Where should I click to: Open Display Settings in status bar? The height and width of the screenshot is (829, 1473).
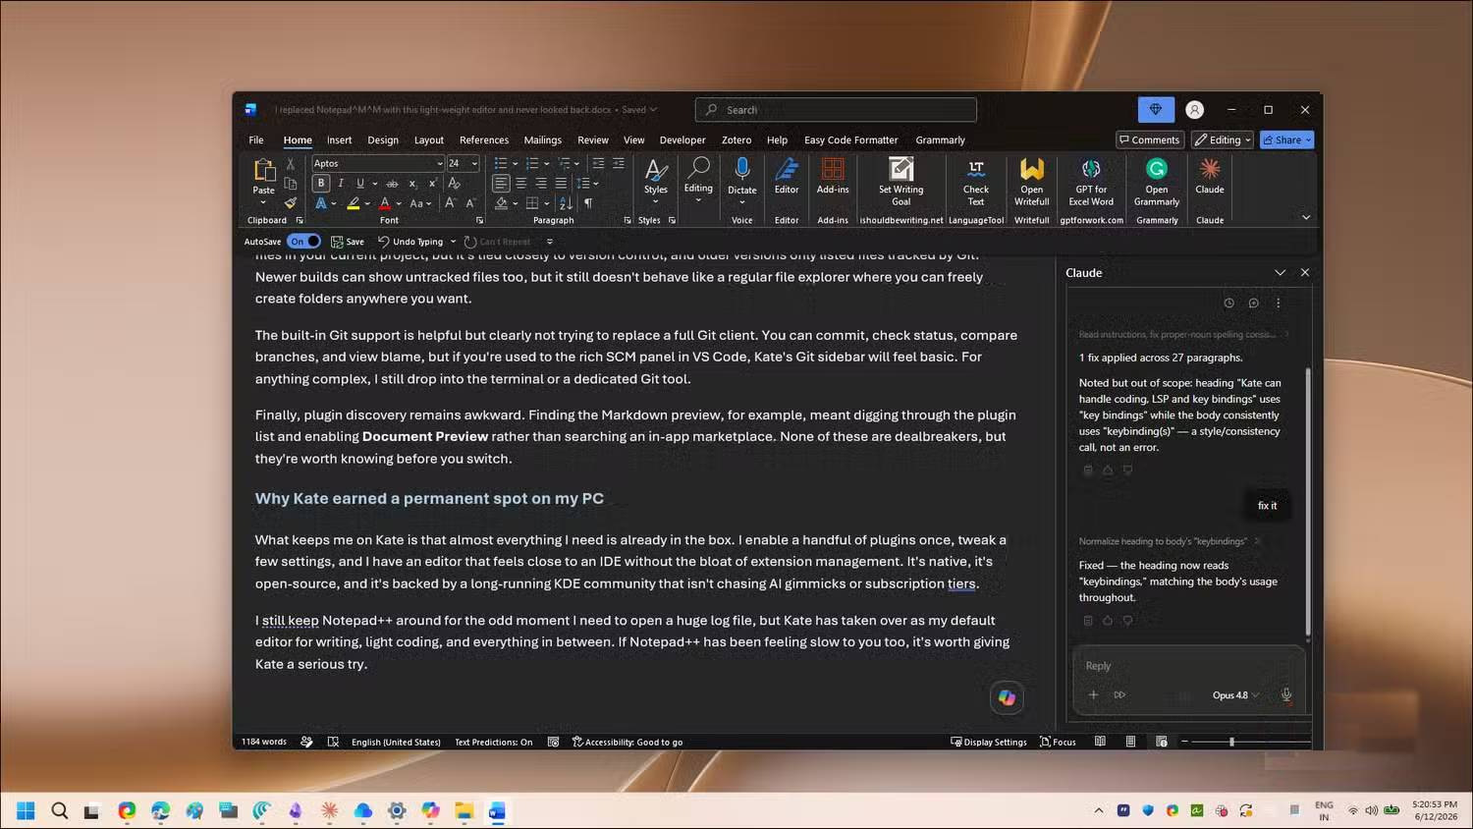tap(989, 742)
